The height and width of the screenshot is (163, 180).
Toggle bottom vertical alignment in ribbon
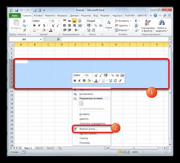coord(74,21)
